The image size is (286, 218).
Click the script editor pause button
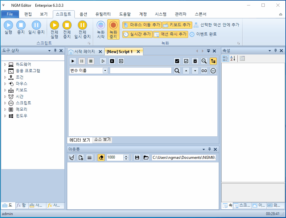[x=82, y=61]
